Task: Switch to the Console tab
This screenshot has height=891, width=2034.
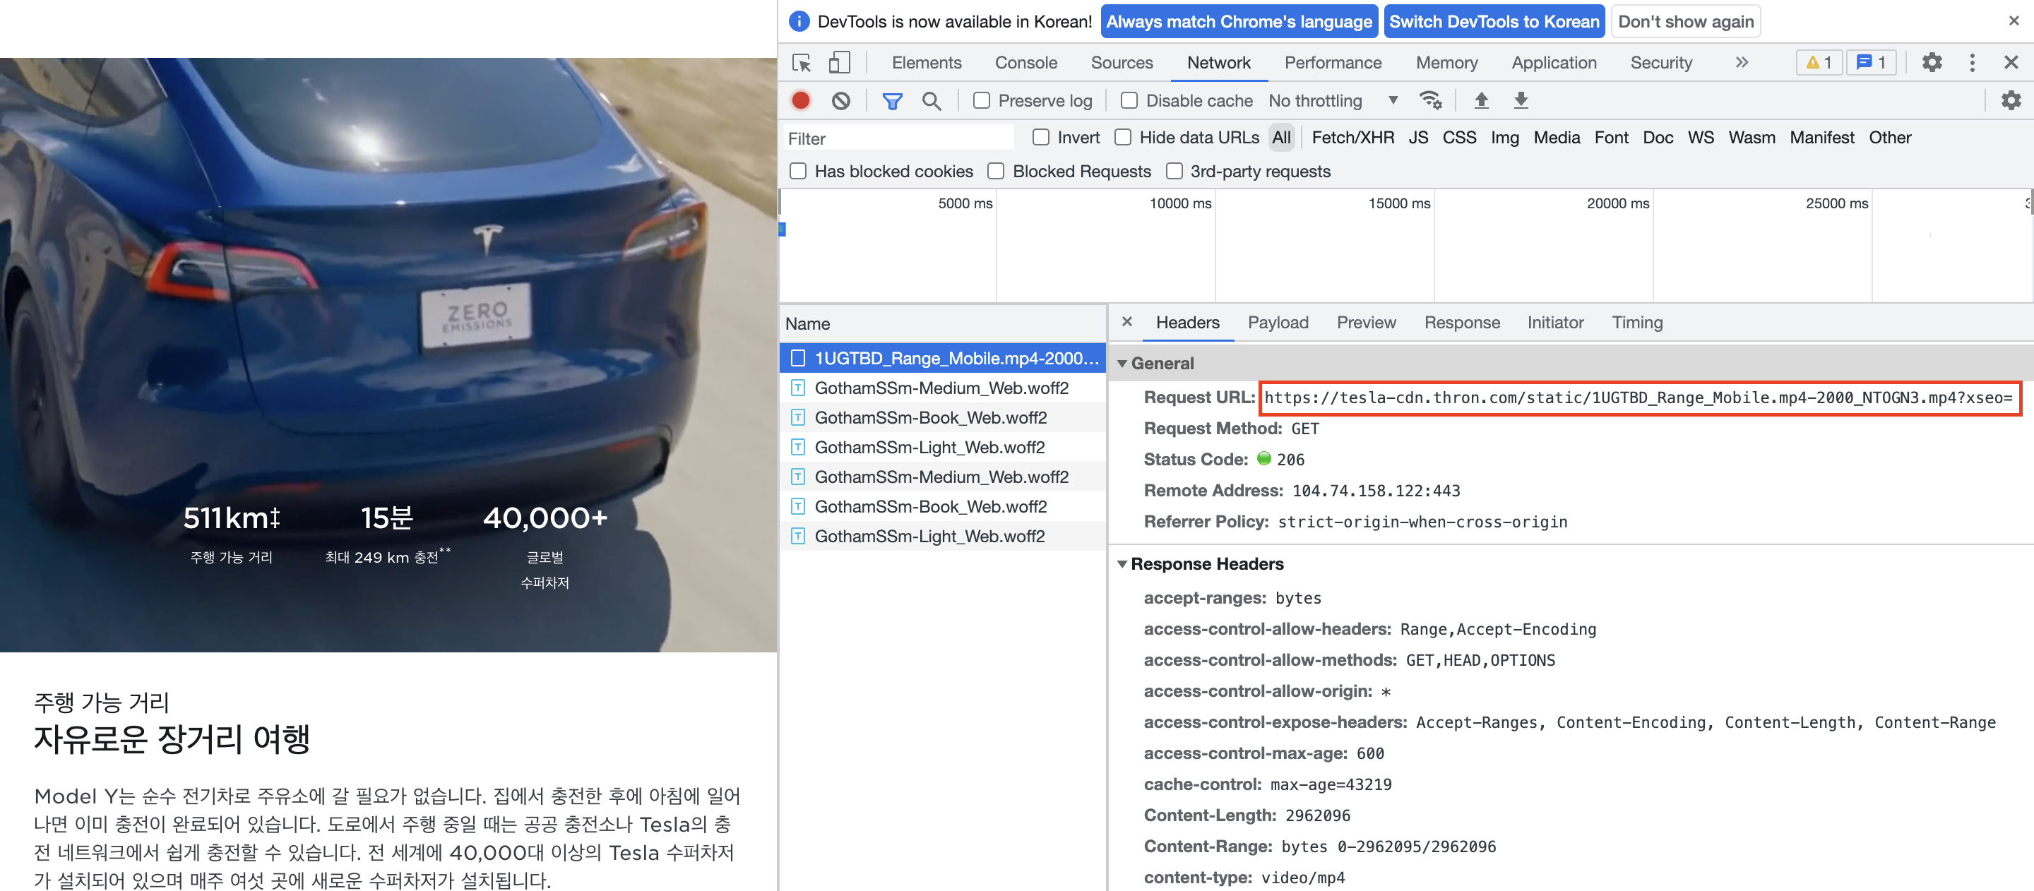Action: [x=1025, y=62]
